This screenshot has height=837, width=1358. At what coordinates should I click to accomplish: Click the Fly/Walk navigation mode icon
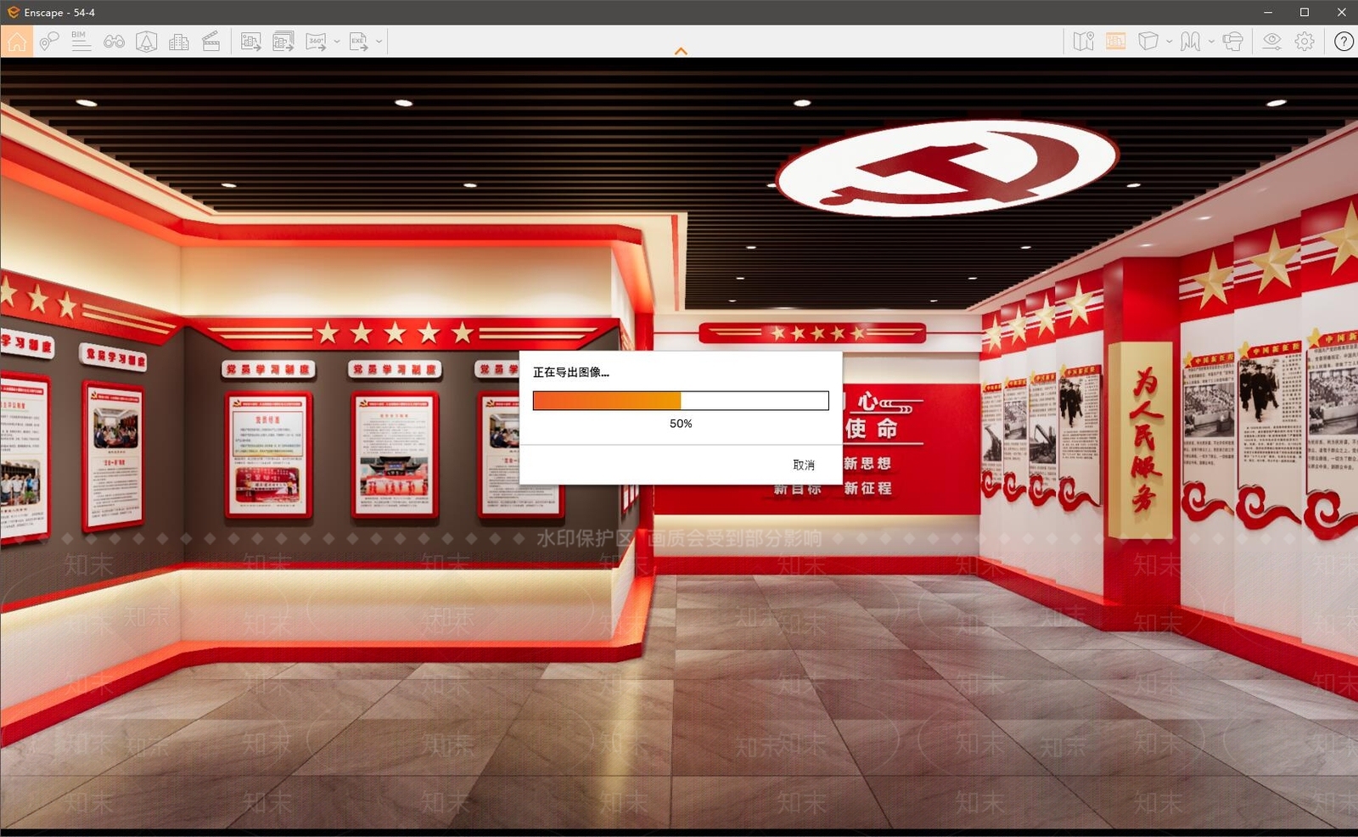click(1190, 42)
